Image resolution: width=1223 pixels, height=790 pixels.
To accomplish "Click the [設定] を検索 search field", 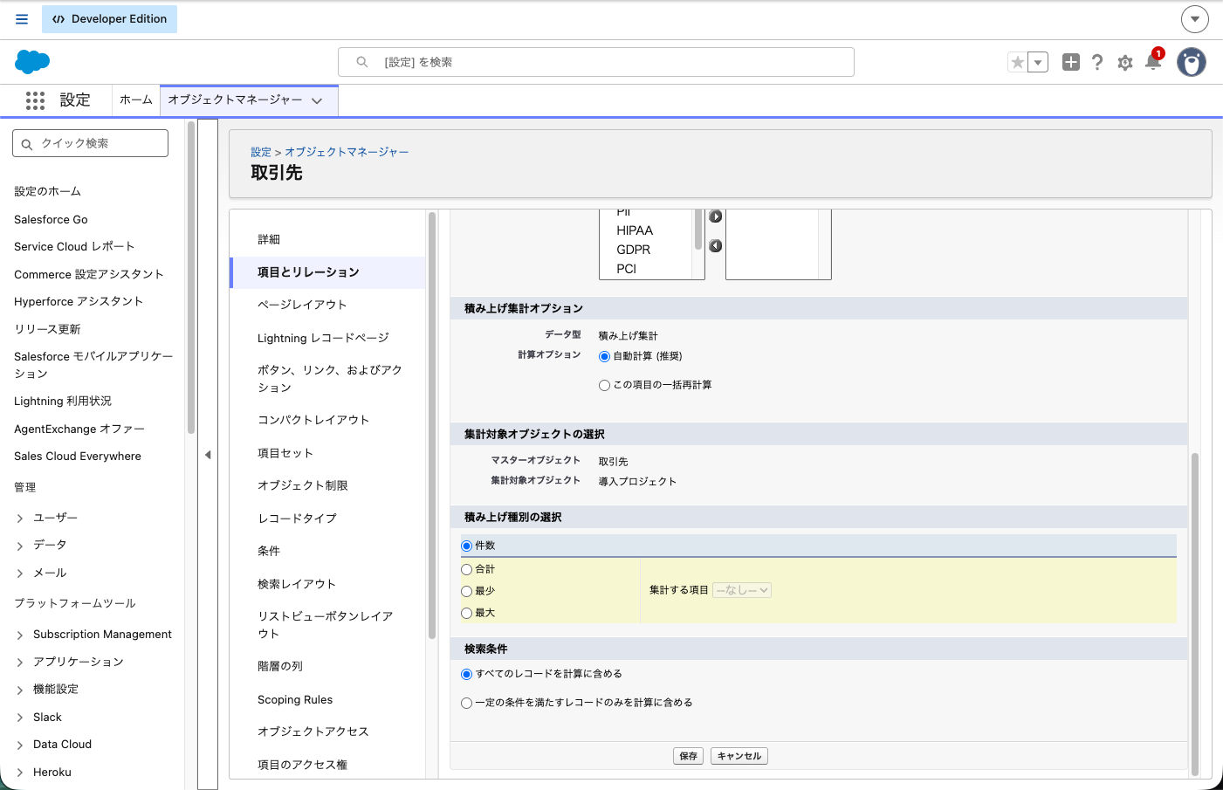I will [x=596, y=62].
